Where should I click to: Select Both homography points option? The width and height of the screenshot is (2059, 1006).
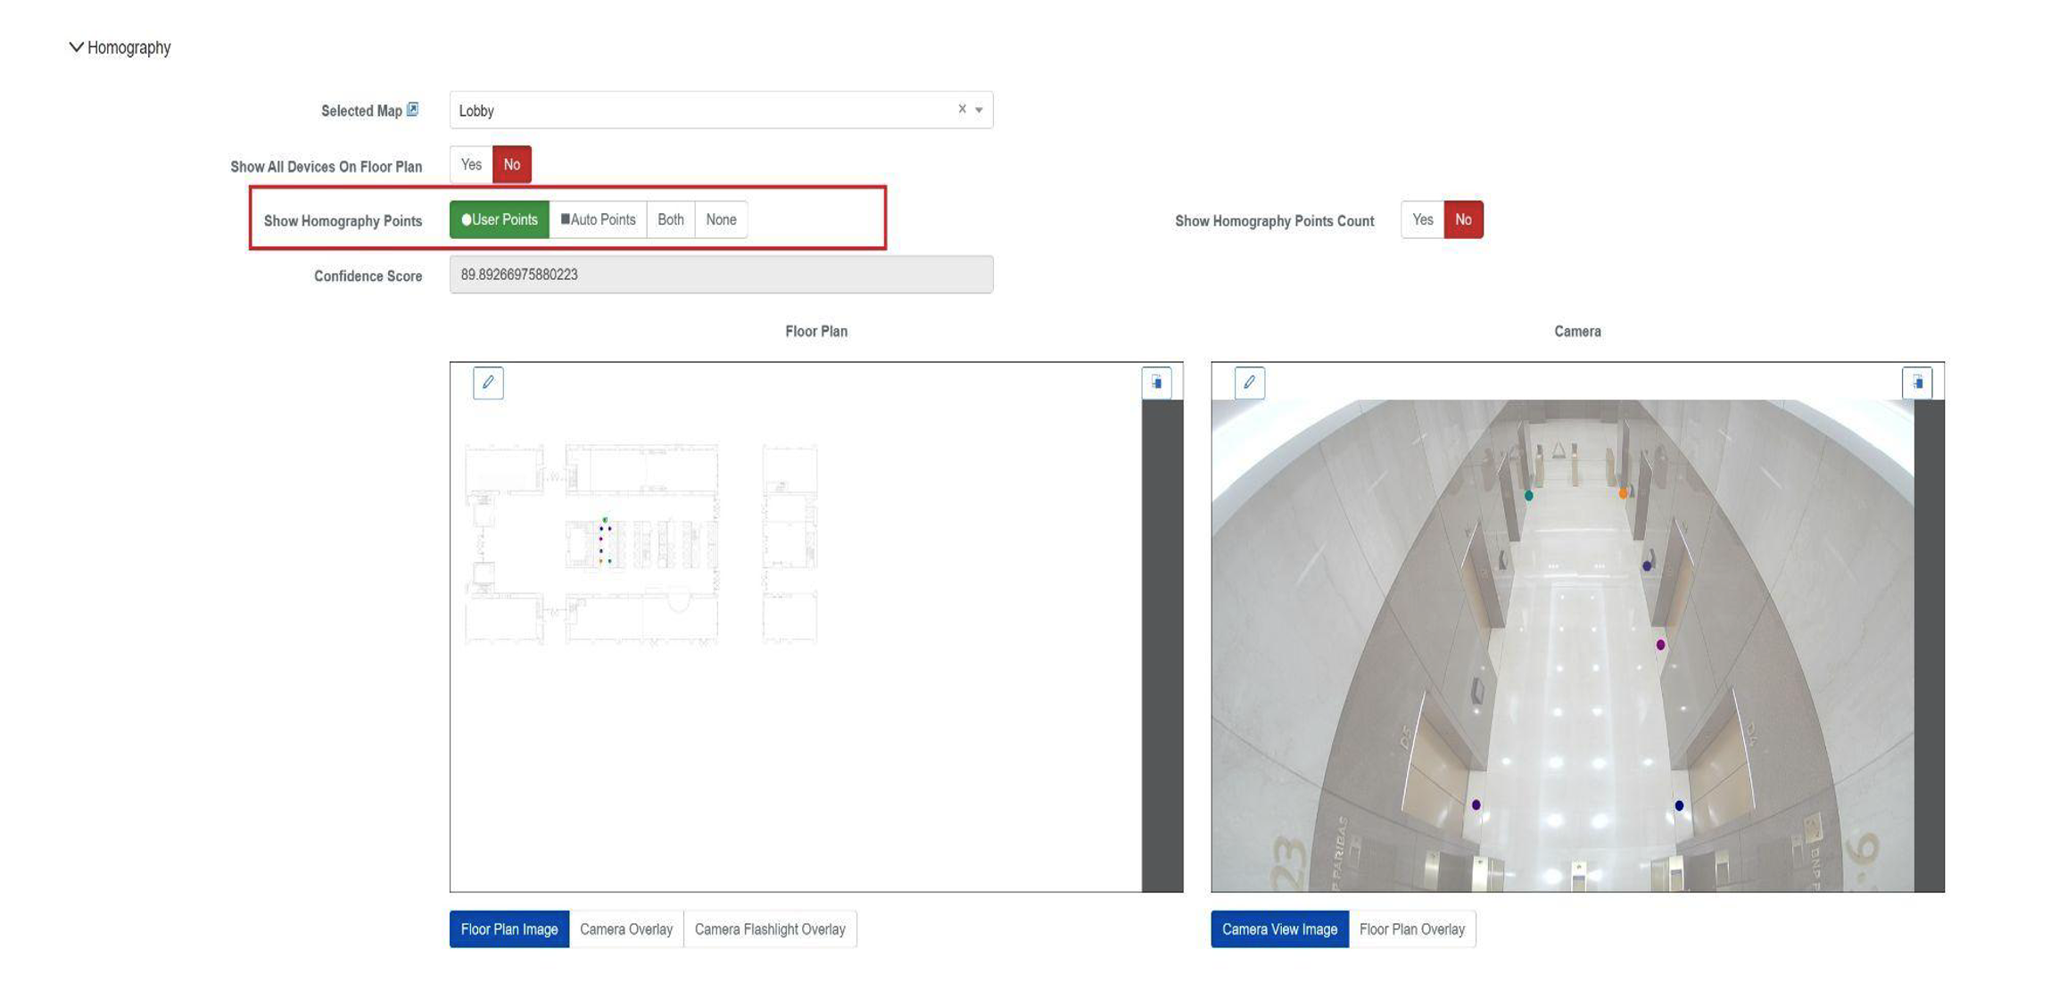point(670,220)
